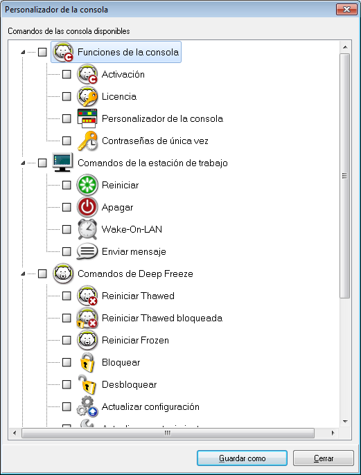Click the vertical scrollbar down arrow
Screen dimensions: 361x475
pos(345,422)
